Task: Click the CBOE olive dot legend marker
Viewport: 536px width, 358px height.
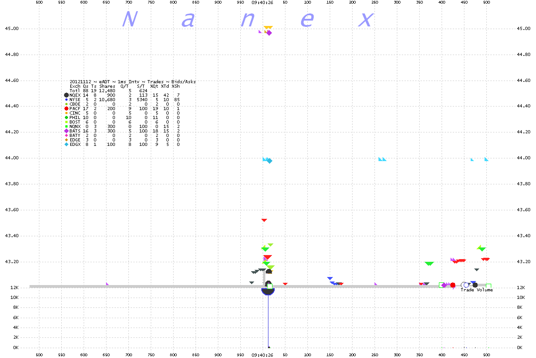Action: [66, 104]
